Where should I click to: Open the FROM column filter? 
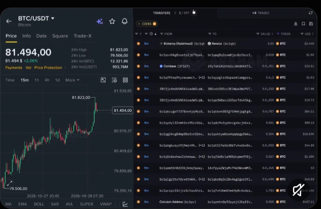pyautogui.click(x=162, y=34)
